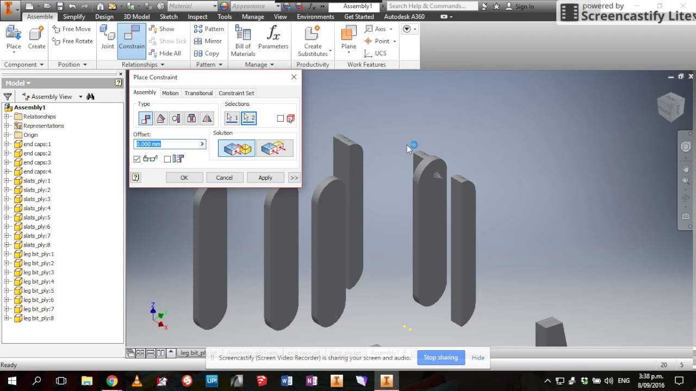Switch to the Constraint Set tab

coord(236,93)
